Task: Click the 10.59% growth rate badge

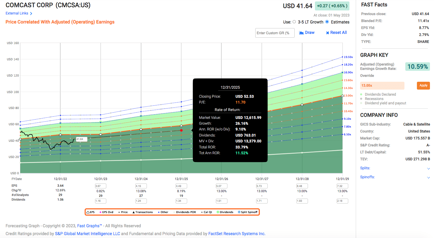Action: [x=417, y=67]
